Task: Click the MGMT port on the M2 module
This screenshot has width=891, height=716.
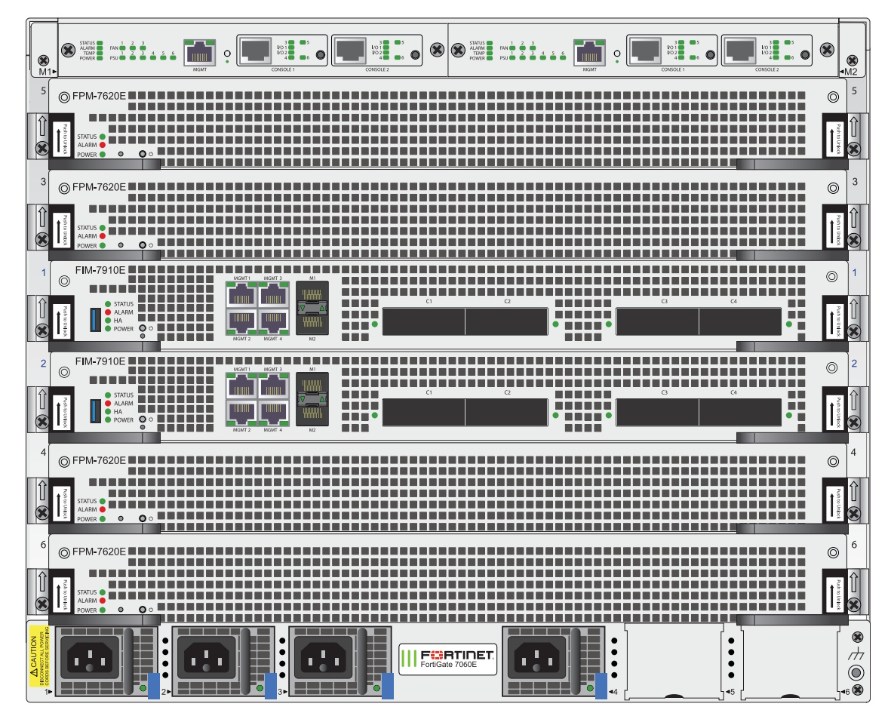Action: tap(589, 52)
